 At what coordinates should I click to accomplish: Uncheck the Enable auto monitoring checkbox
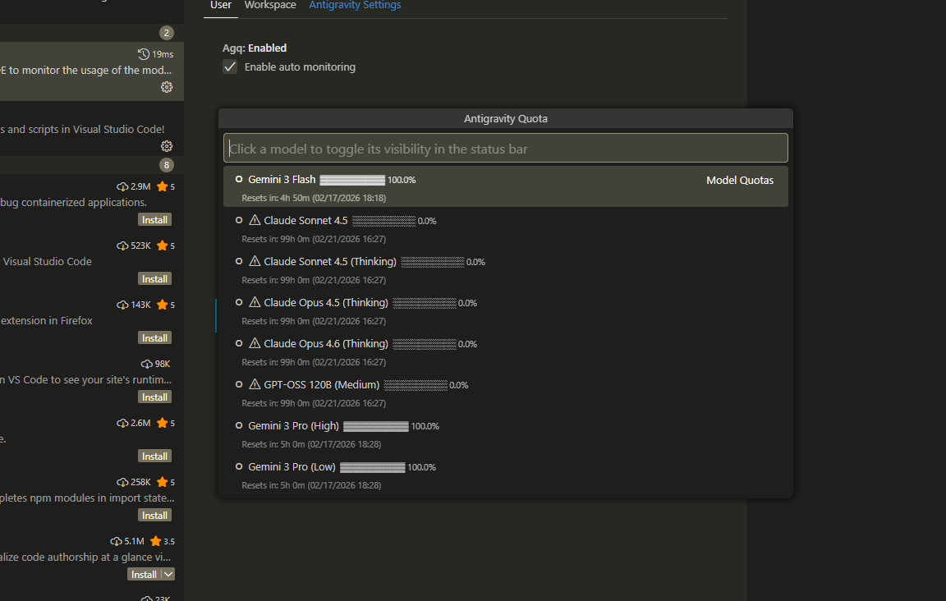coord(230,67)
